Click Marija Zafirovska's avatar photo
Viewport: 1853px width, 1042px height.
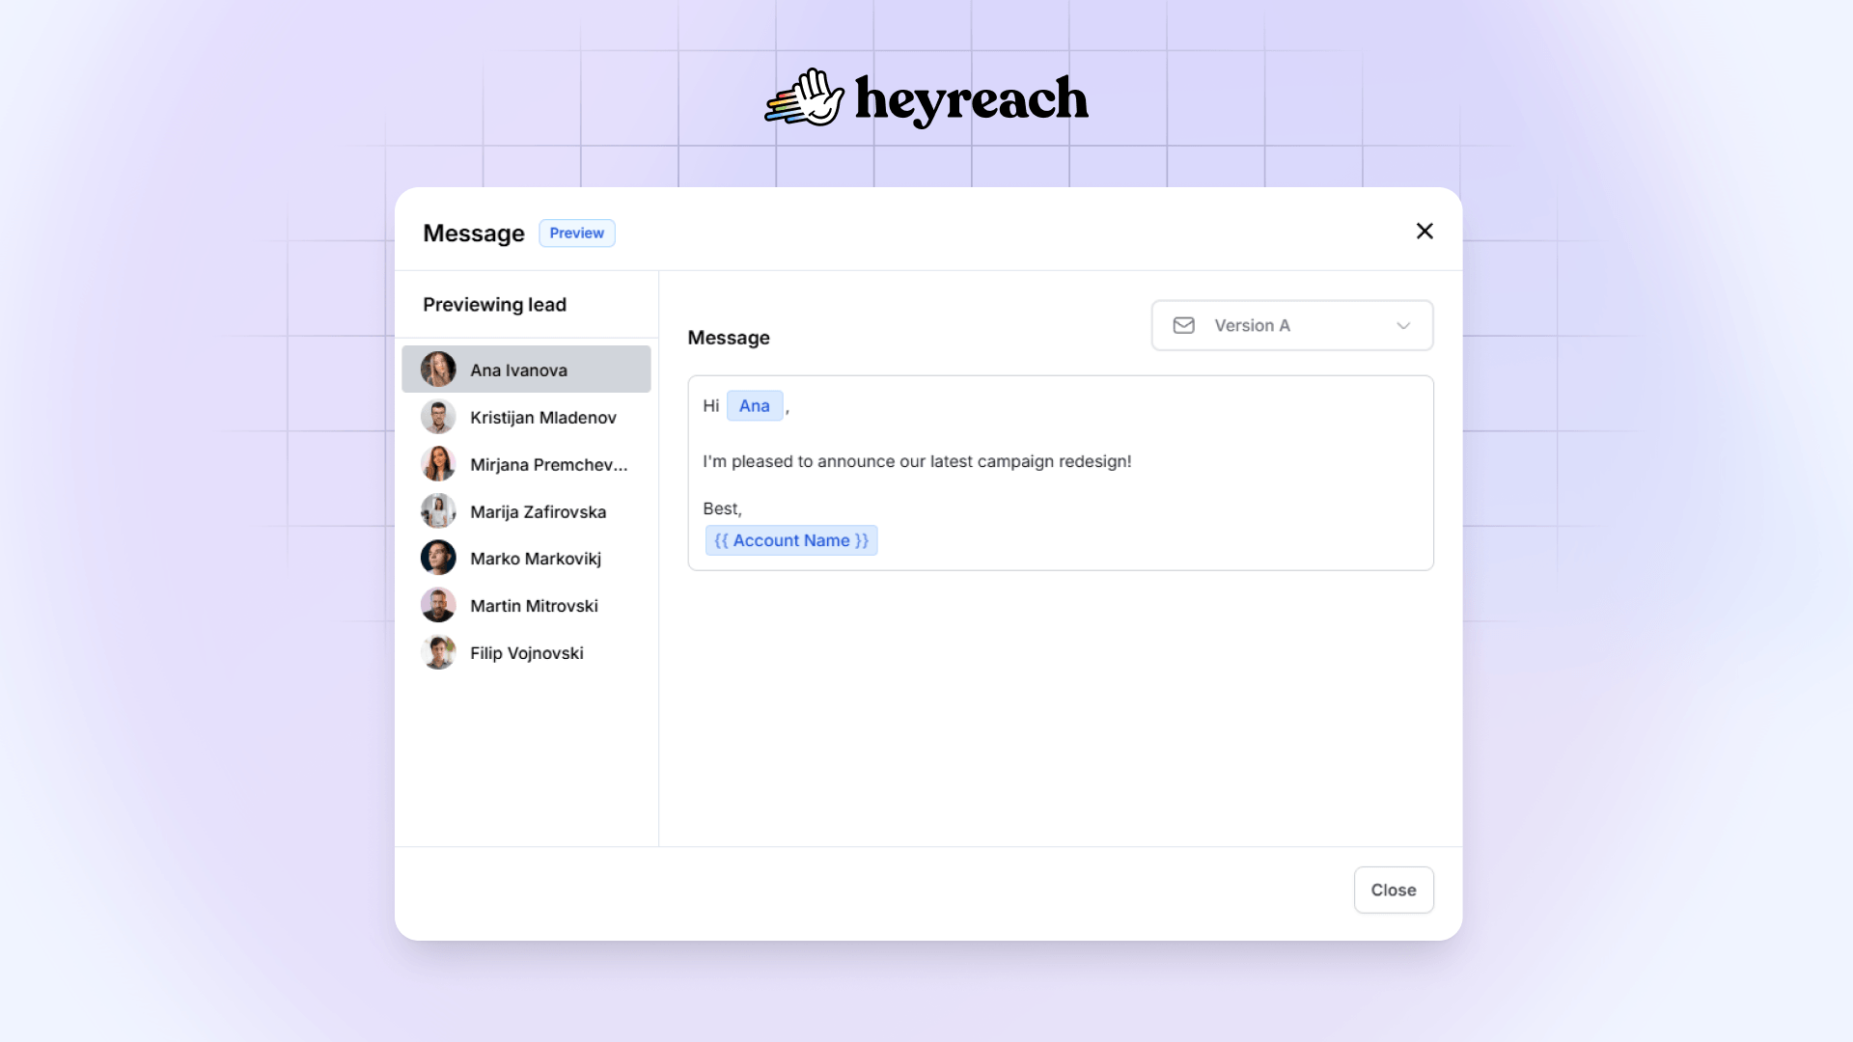pyautogui.click(x=438, y=511)
